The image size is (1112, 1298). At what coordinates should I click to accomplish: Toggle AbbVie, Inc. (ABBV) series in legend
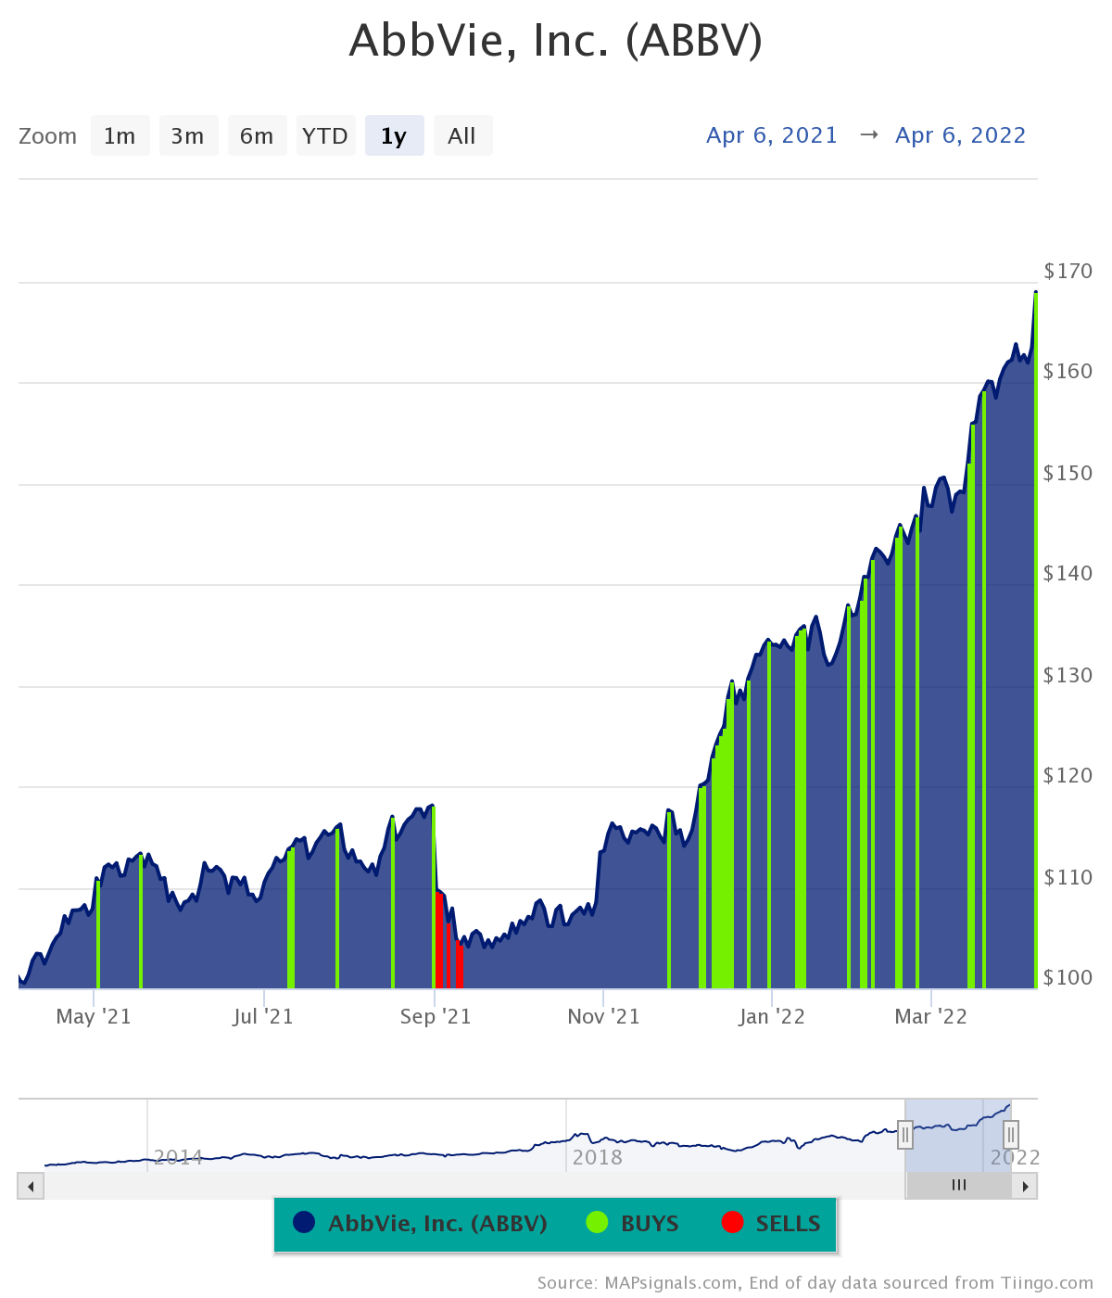click(x=420, y=1223)
